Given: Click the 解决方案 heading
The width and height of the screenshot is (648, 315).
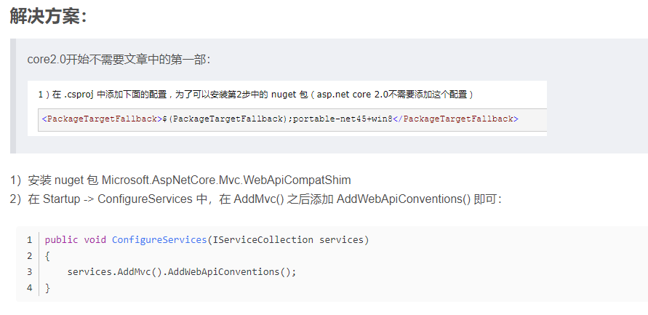Looking at the screenshot, I should (48, 15).
